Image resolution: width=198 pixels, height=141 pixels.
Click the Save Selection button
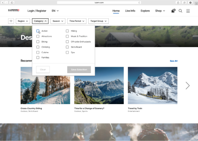(x=79, y=70)
